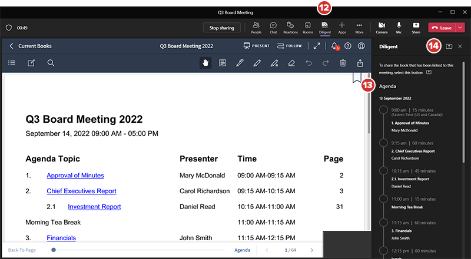471x259 pixels.
Task: Click the trash delete icon
Action: 343,63
